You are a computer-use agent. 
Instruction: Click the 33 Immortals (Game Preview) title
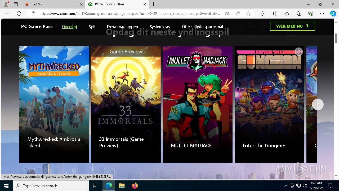pos(121,142)
